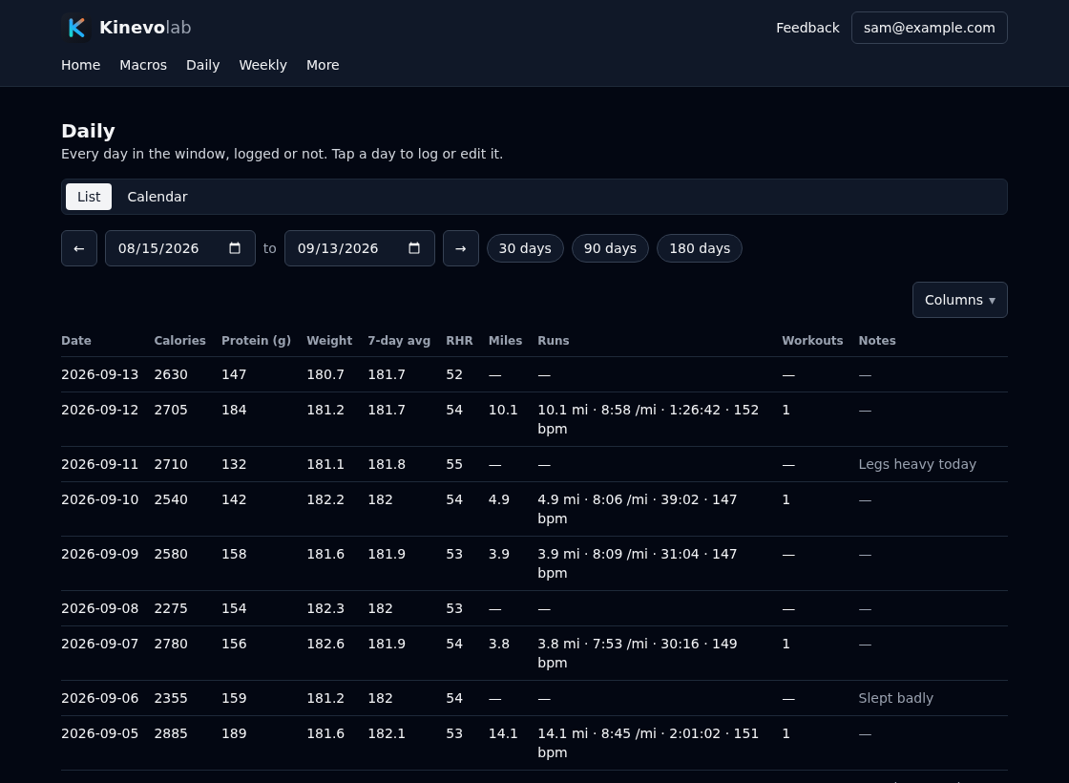Open the 2026-09-11 day row
The image size is (1069, 783).
(534, 464)
